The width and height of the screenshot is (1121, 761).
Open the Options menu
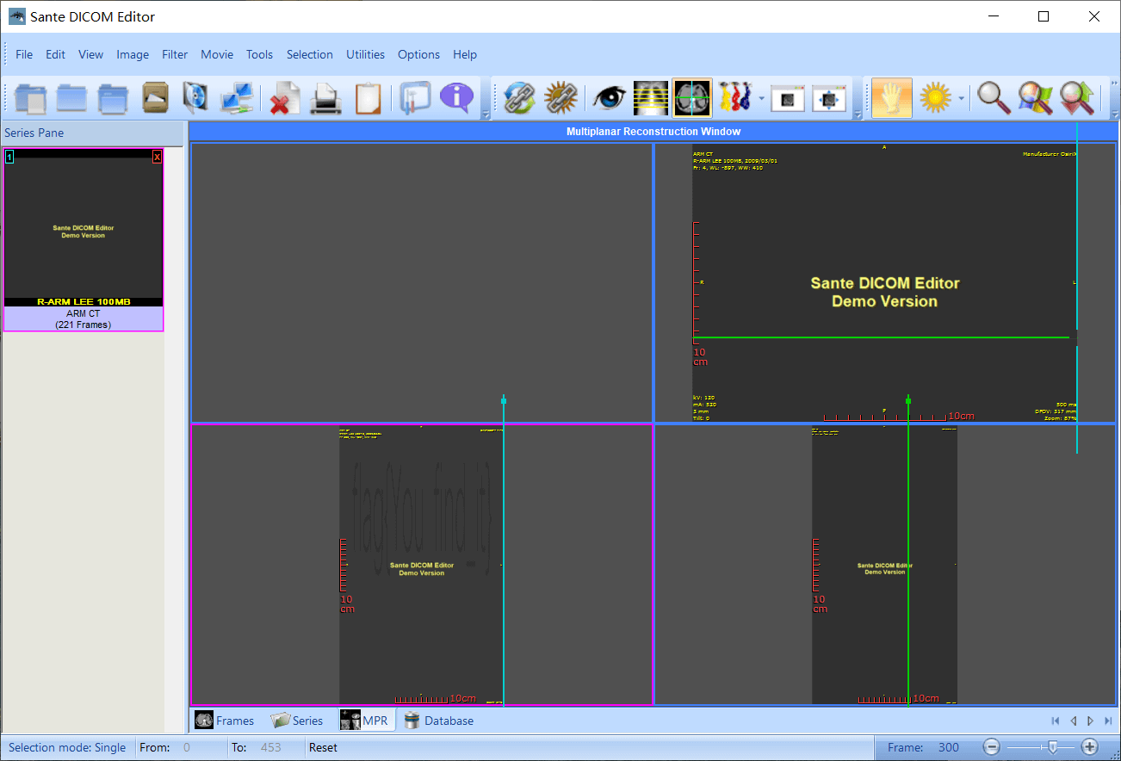pyautogui.click(x=418, y=54)
